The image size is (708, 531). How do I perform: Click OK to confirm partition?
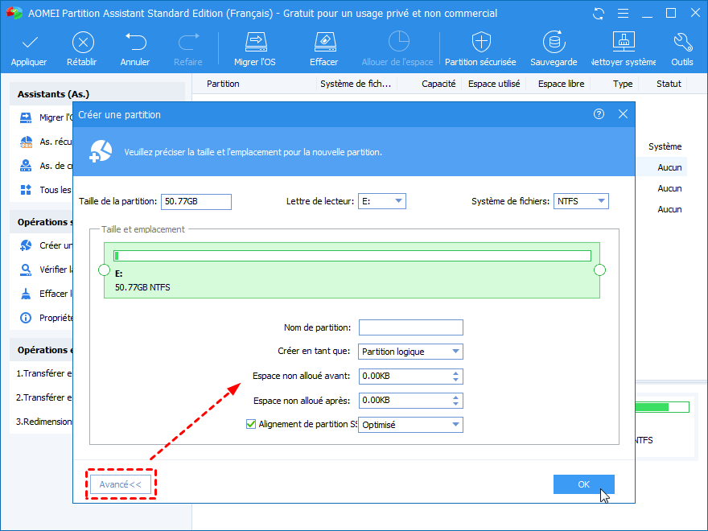584,484
